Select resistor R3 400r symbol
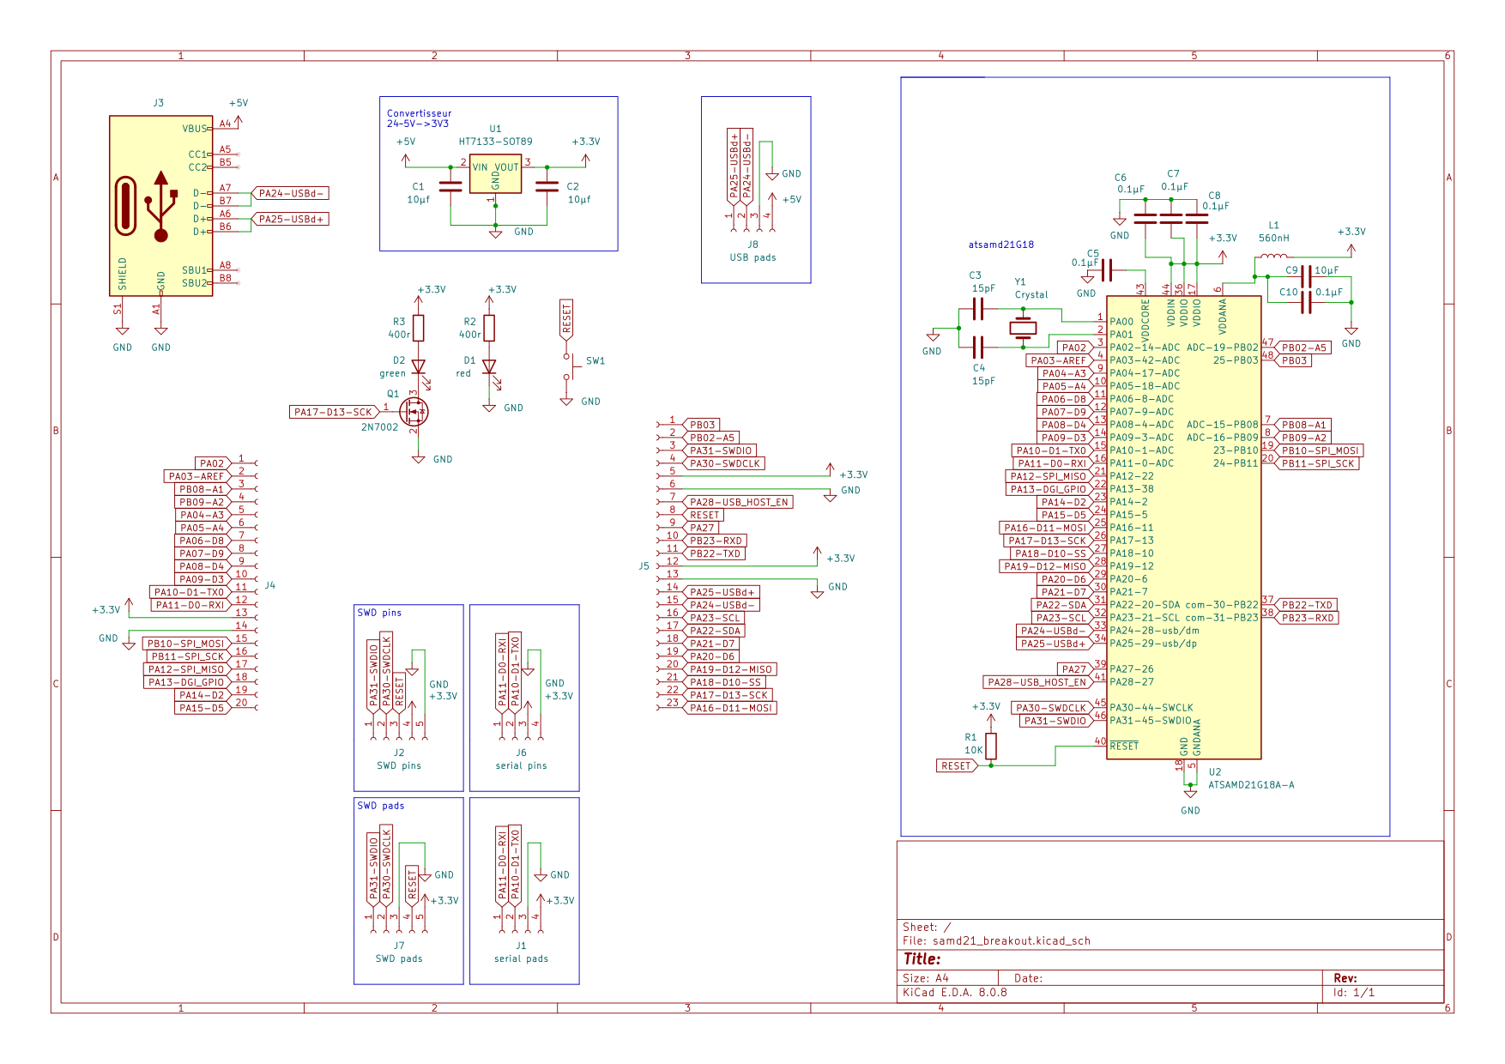1505x1064 pixels. 419,329
